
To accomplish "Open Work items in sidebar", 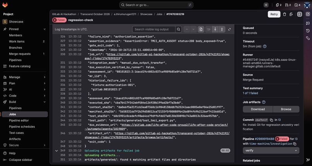I will [x=25, y=41].
